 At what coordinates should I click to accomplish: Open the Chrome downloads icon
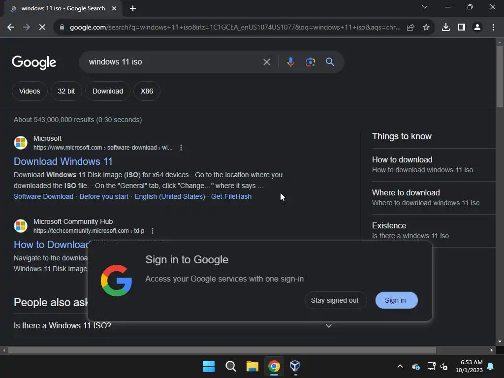pos(446,28)
